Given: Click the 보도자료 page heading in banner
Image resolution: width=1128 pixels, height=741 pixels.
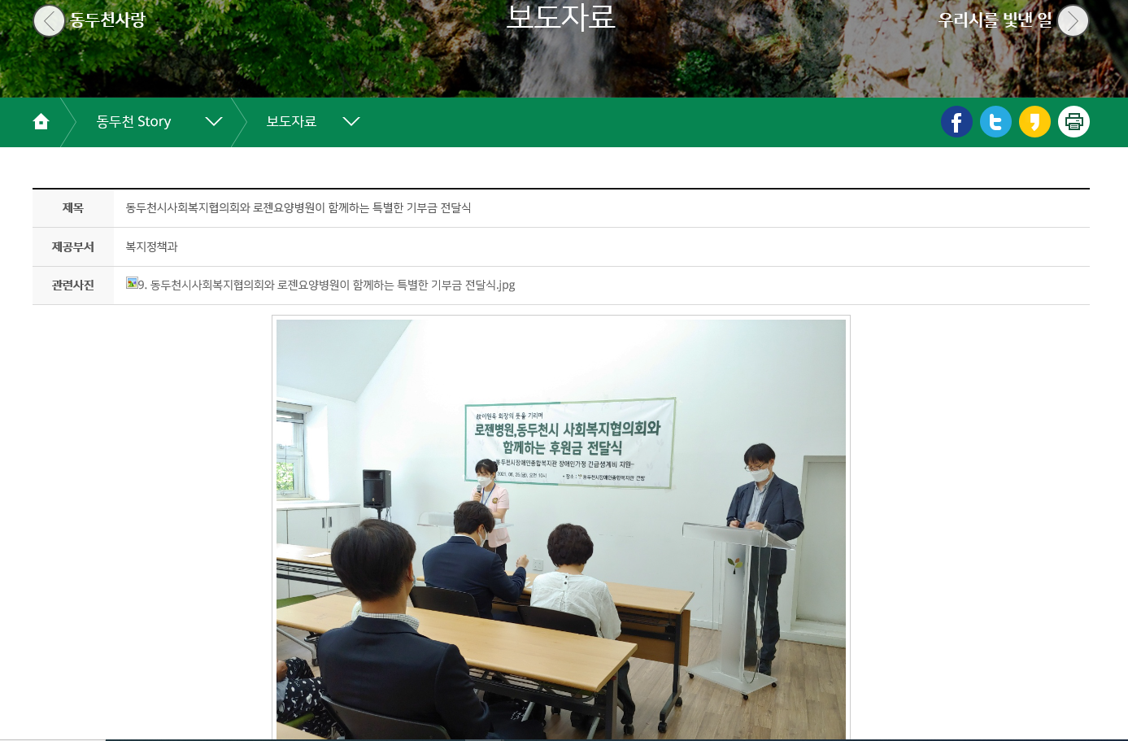Looking at the screenshot, I should coord(560,17).
